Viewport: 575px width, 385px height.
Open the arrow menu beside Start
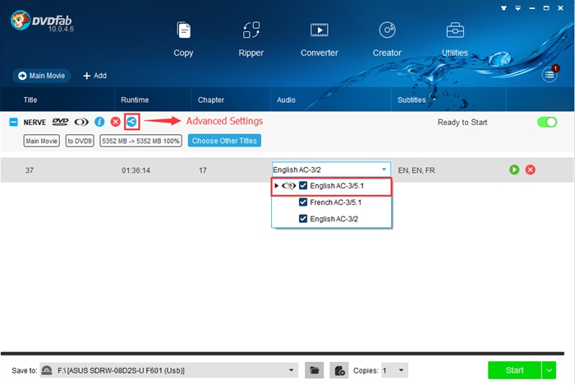pos(549,370)
